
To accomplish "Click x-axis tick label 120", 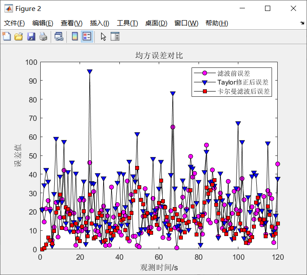I will (278, 257).
